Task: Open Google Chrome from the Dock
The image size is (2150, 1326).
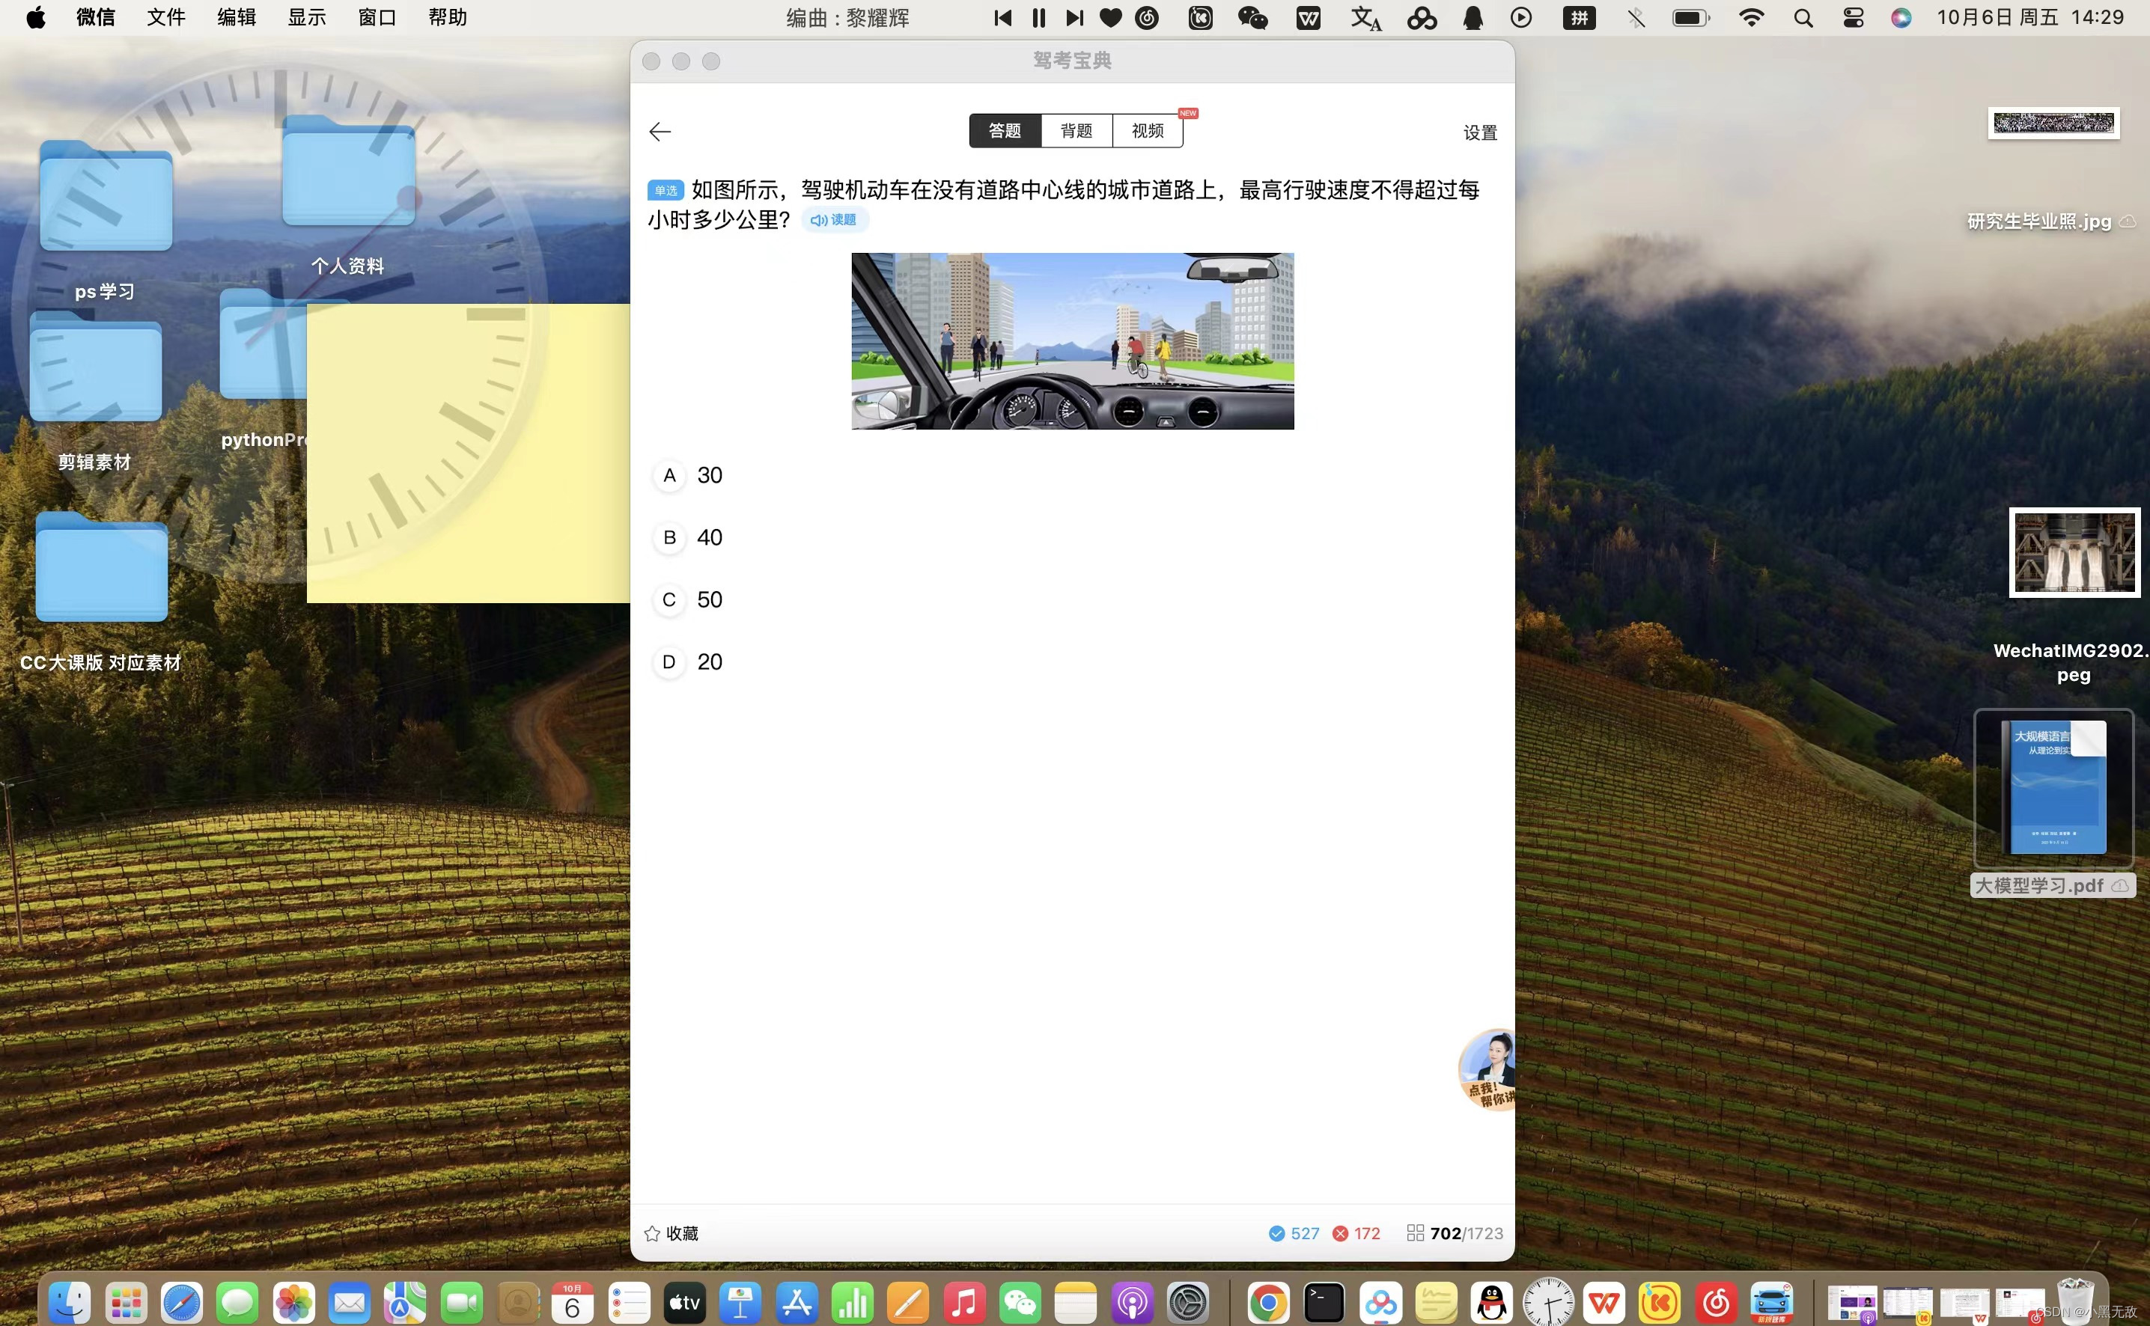Action: point(1267,1302)
